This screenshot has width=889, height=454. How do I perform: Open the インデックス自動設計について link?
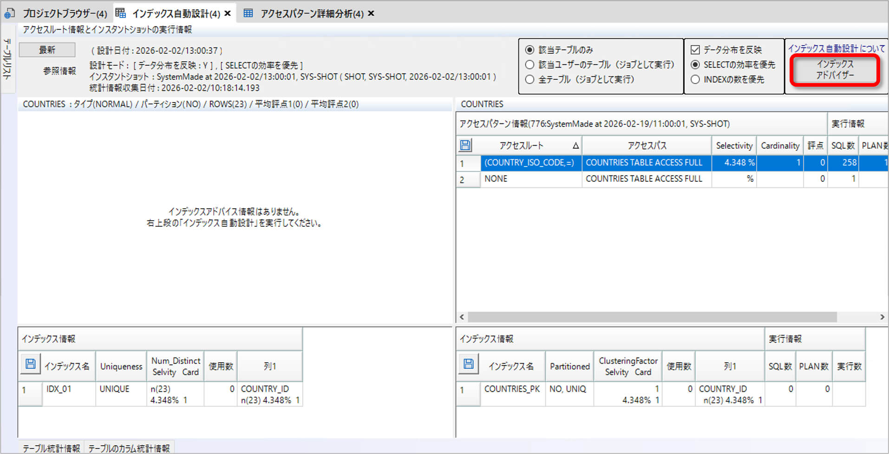[x=836, y=48]
